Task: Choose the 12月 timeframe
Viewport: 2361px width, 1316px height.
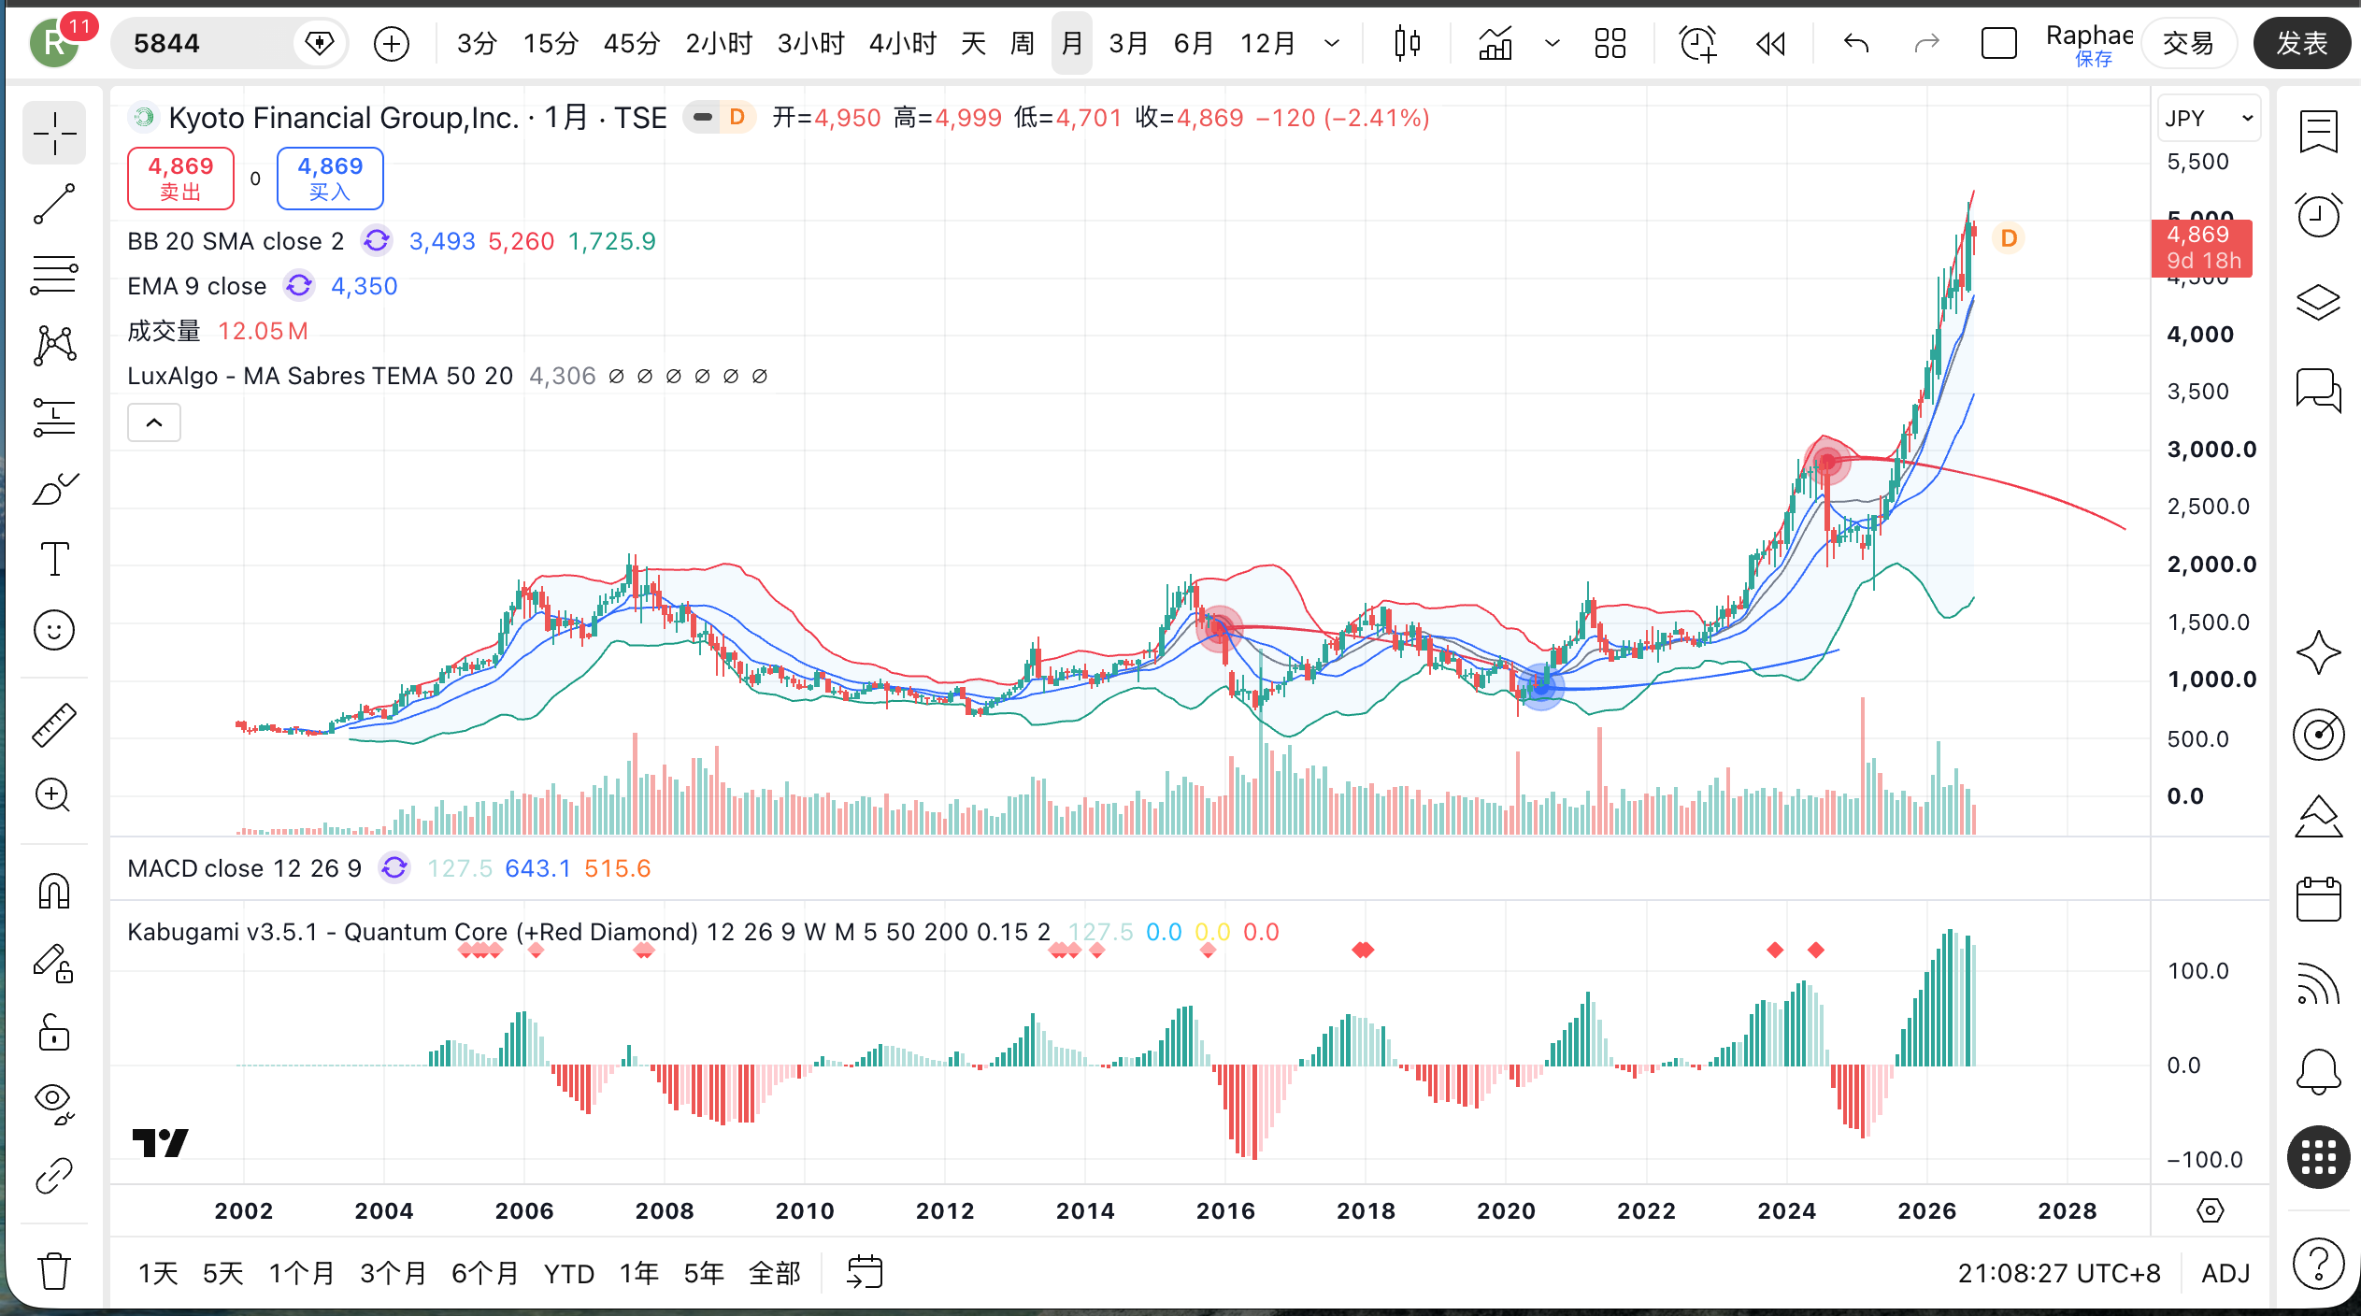Action: pos(1267,43)
